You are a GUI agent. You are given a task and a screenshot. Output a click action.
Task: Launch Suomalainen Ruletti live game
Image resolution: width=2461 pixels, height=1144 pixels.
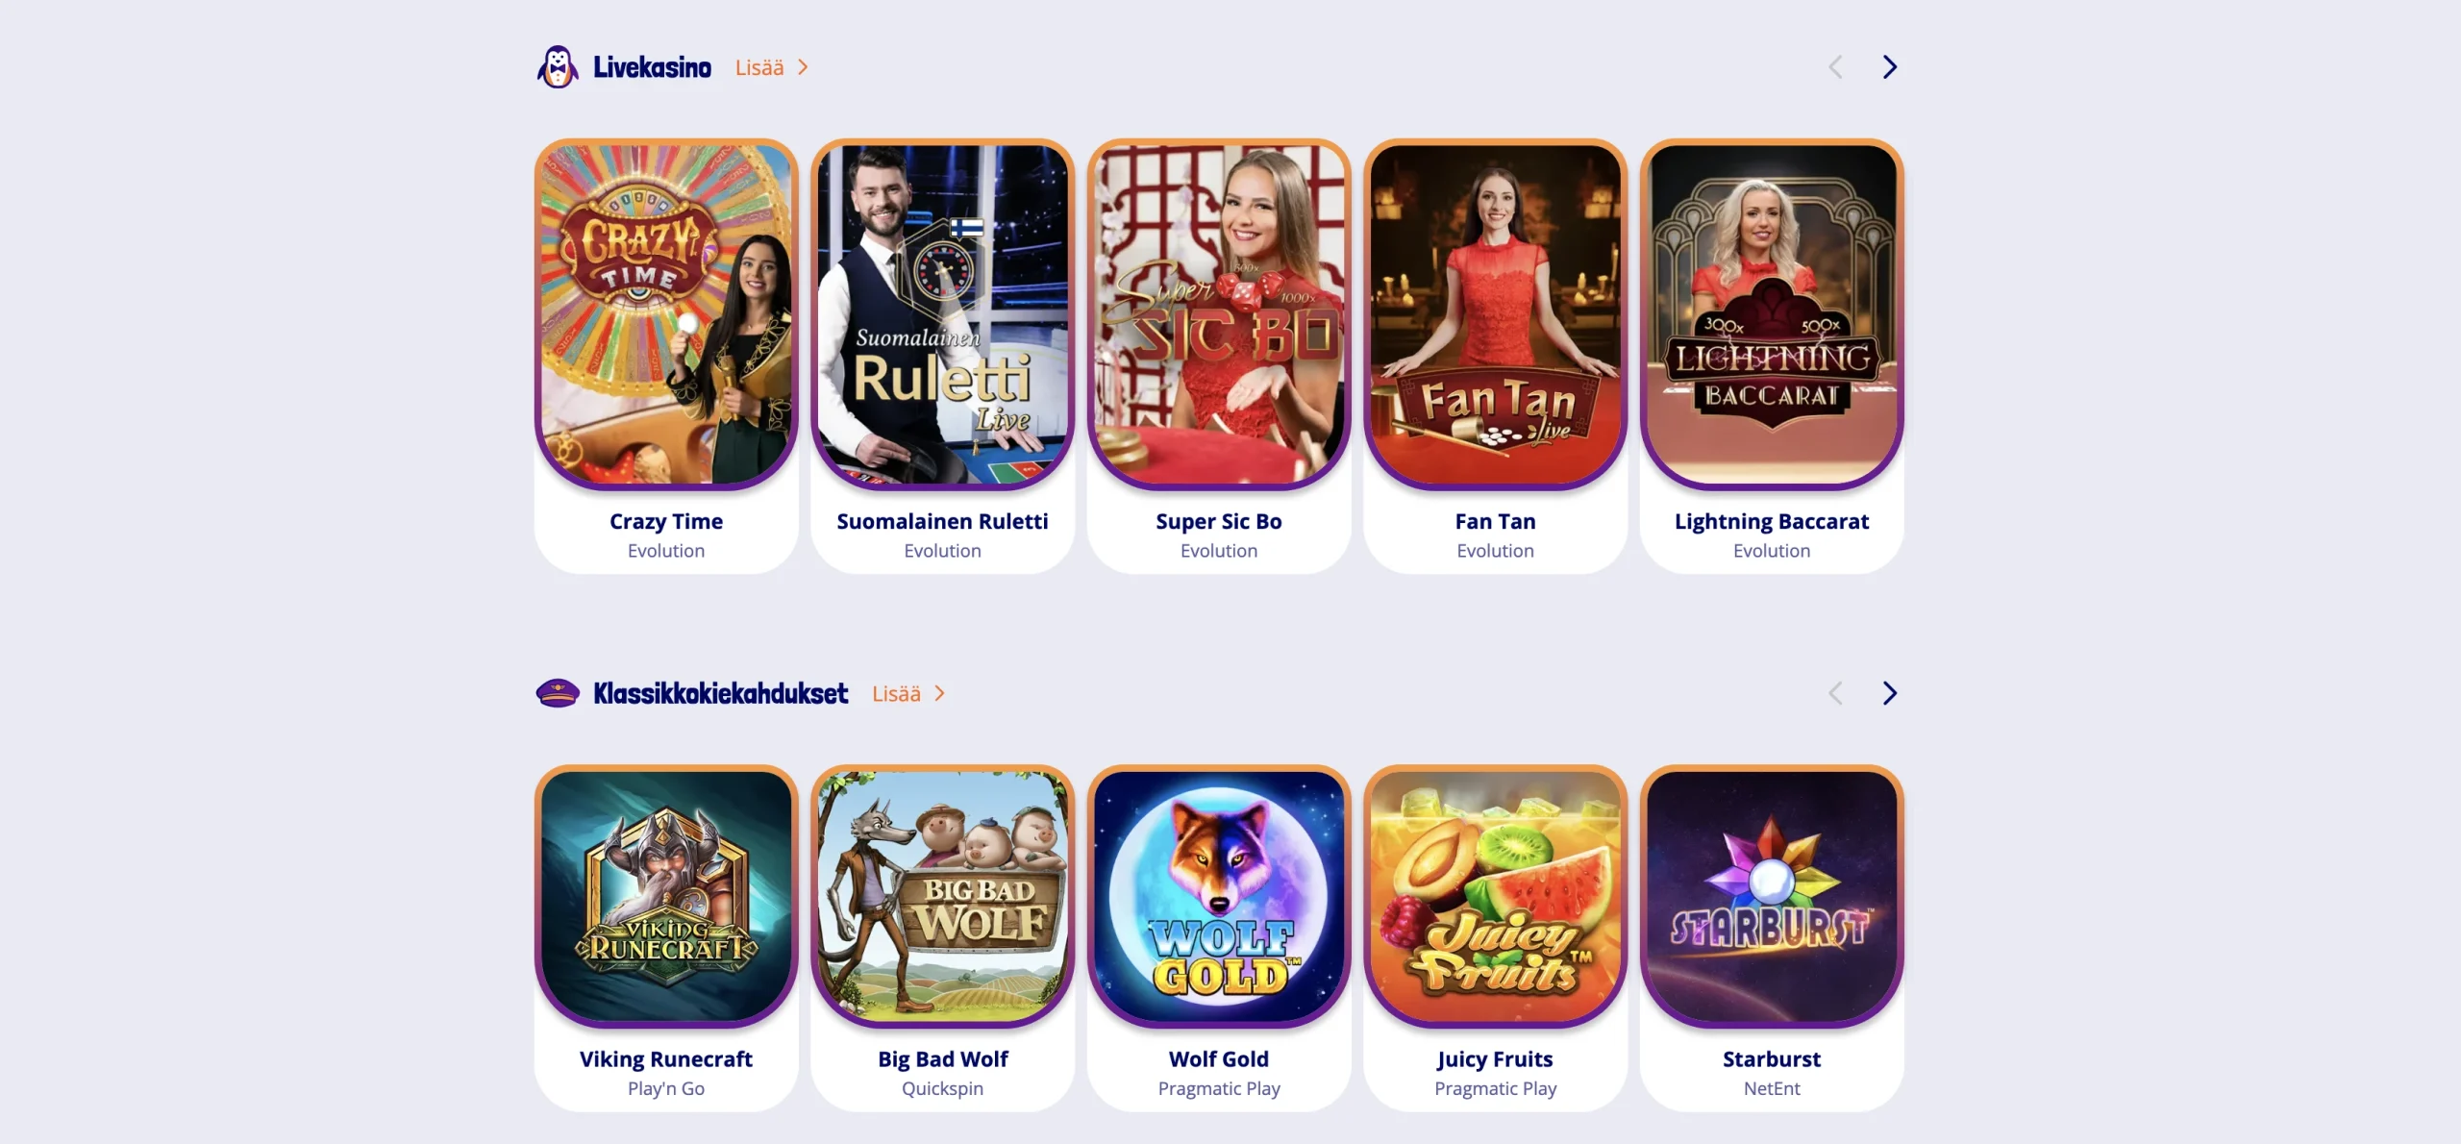click(x=942, y=314)
